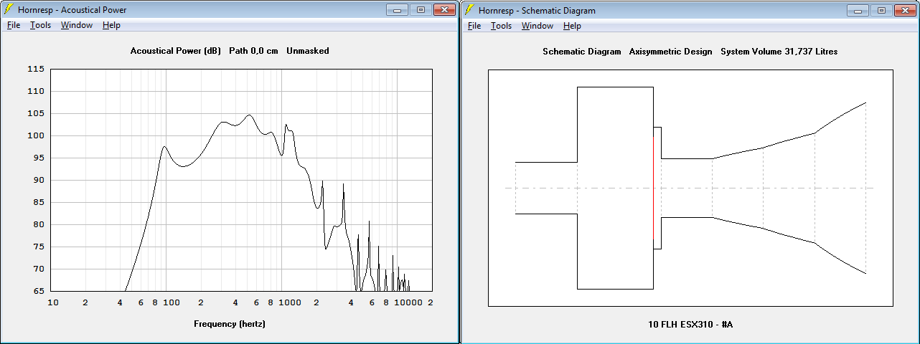920x344 pixels.
Task: Click the 'Schematic Diagram Axisymmetric Design' heading
Action: (627, 52)
